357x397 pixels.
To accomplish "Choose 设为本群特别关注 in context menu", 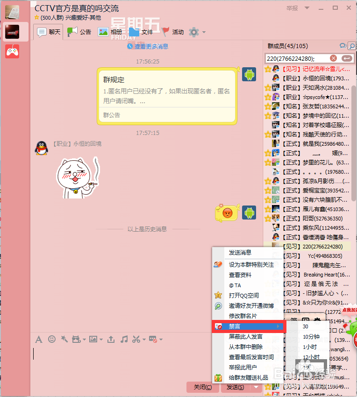I will pyautogui.click(x=251, y=264).
